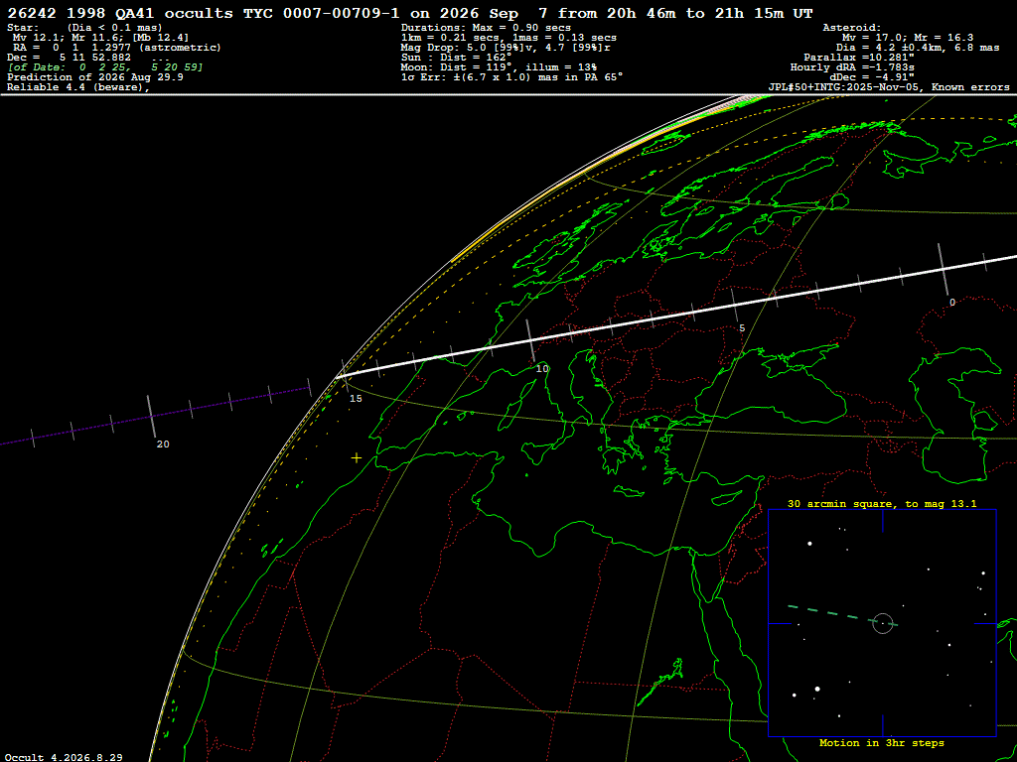Click the Motion in 3hr steps caption

pos(882,742)
